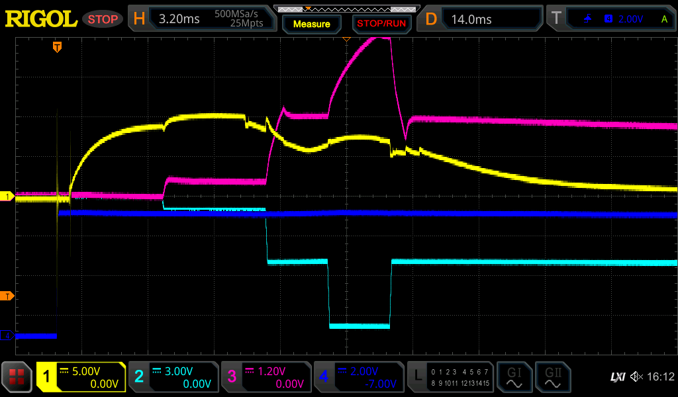The height and width of the screenshot is (397, 678).
Task: Click the orange trigger position marker at top
Action: tap(58, 46)
